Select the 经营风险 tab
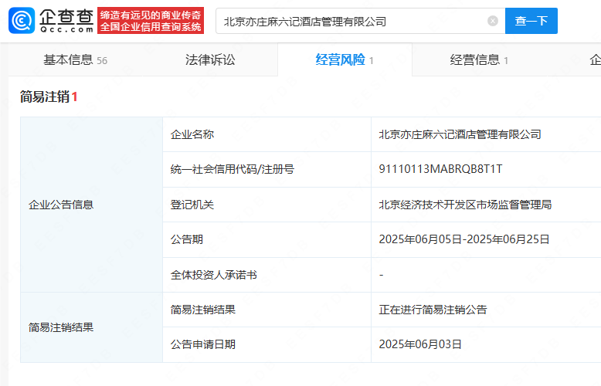This screenshot has height=386, width=601. click(x=344, y=60)
